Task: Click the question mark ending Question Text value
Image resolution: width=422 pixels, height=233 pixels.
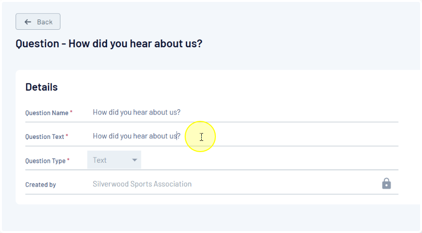Action: coord(179,136)
